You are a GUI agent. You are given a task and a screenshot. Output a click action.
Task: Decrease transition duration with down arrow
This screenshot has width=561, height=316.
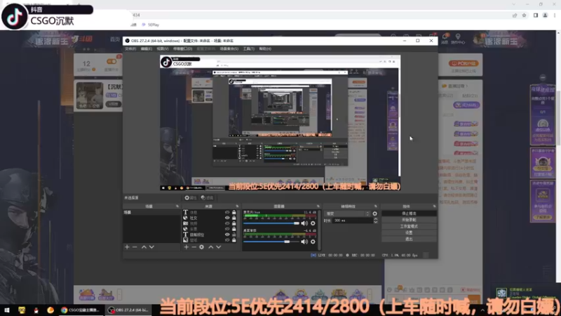pyautogui.click(x=375, y=222)
